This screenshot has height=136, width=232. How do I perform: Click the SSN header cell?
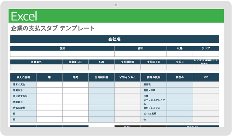[x=101, y=62]
